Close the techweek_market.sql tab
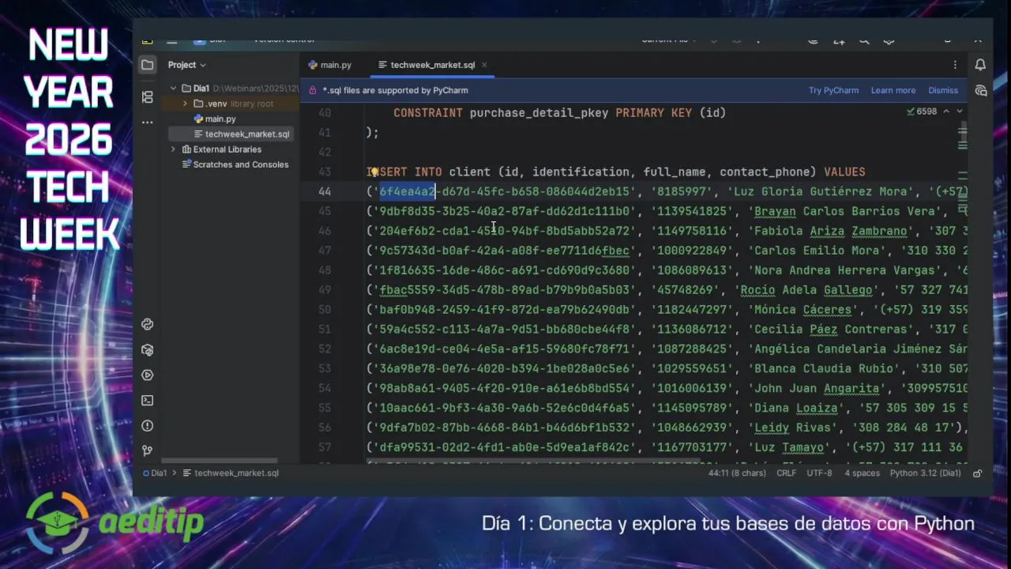Viewport: 1011px width, 569px height. 484,65
